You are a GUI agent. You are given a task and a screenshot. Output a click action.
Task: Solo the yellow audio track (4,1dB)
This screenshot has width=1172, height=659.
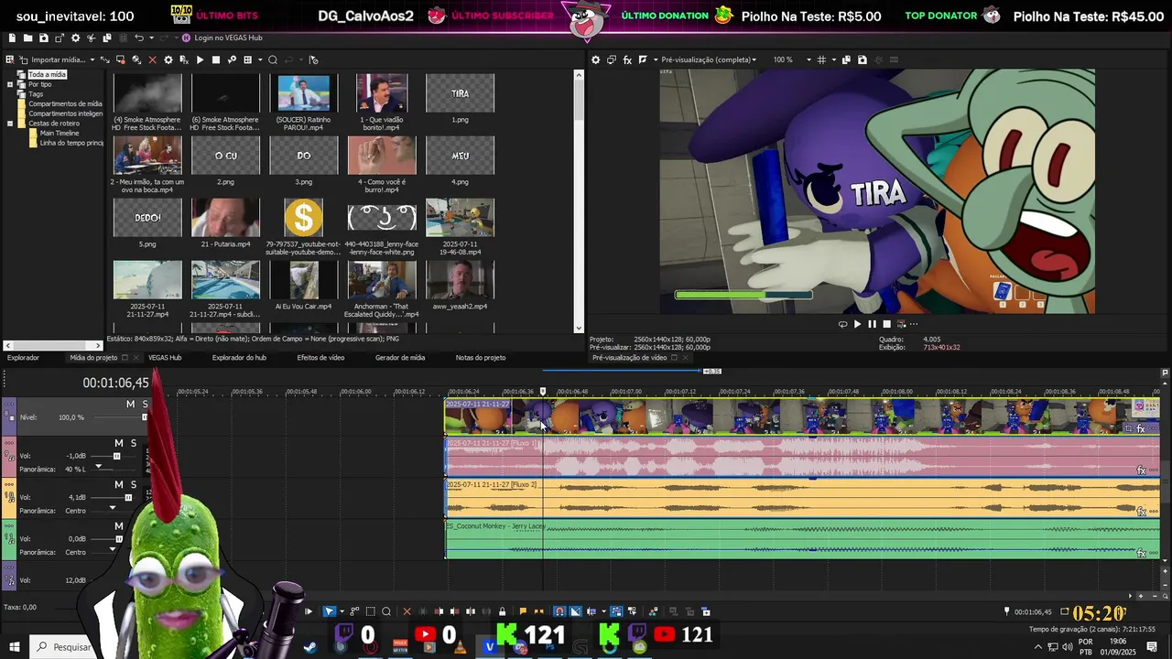(x=134, y=485)
